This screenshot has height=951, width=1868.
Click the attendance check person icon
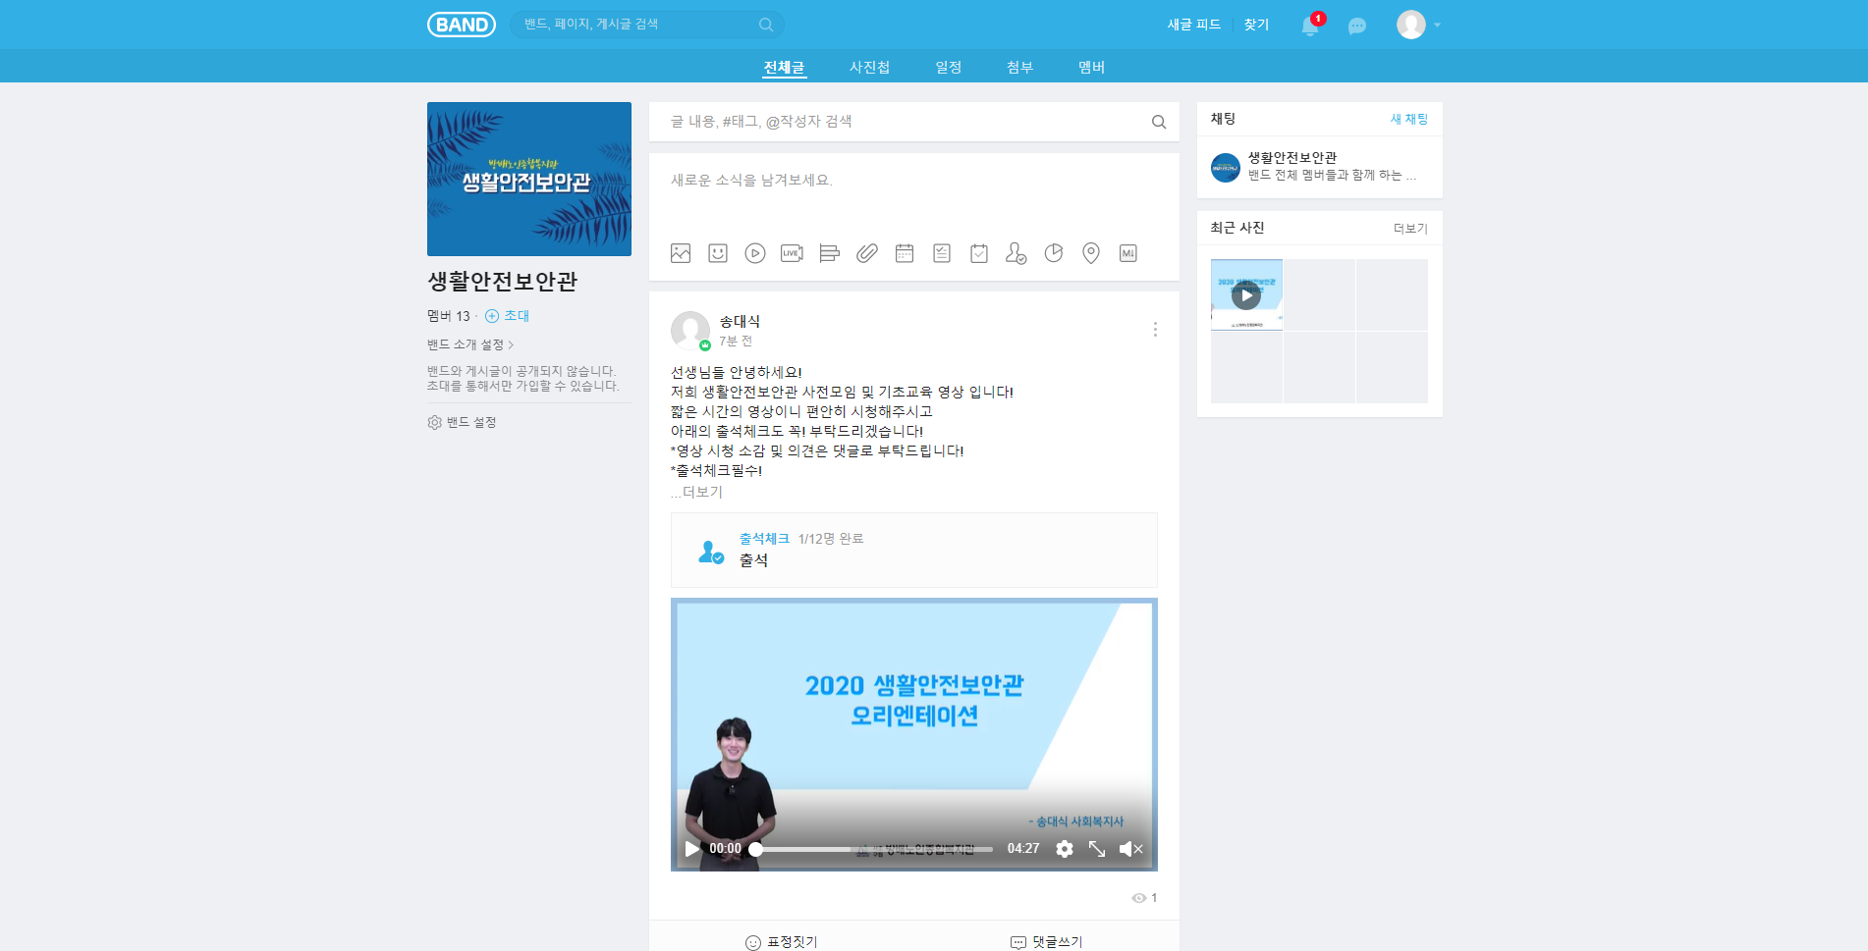coord(711,552)
